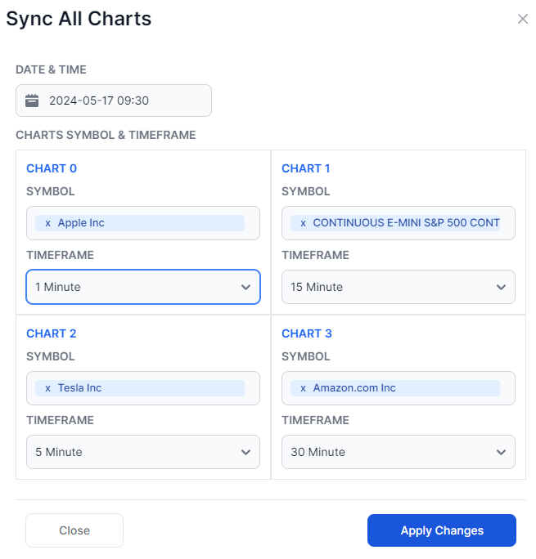Close the dialog with the X icon
This screenshot has width=536, height=559.
click(x=522, y=19)
